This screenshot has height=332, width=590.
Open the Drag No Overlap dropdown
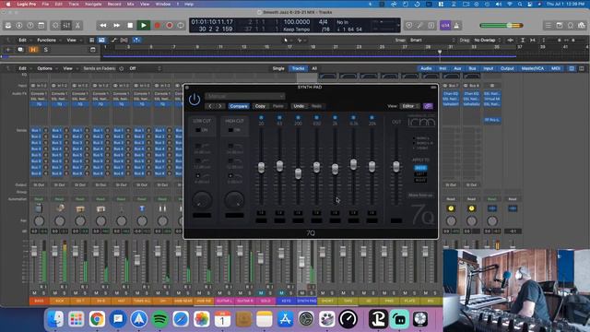click(488, 40)
